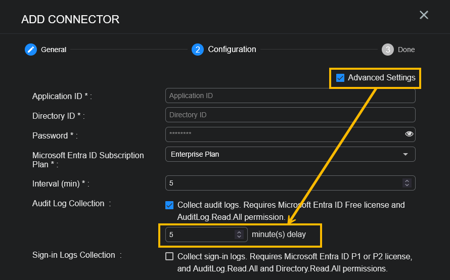Image resolution: width=450 pixels, height=280 pixels.
Task: Open the Enterprise Plan subscription dropdown
Action: tap(290, 154)
